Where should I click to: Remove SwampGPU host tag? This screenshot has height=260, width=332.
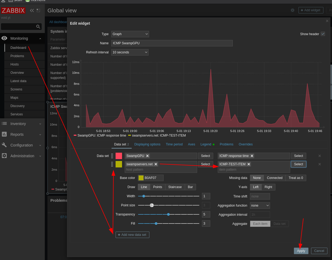(147, 156)
